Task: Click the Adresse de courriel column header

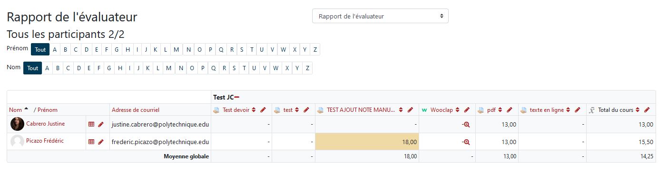Action: [136, 110]
